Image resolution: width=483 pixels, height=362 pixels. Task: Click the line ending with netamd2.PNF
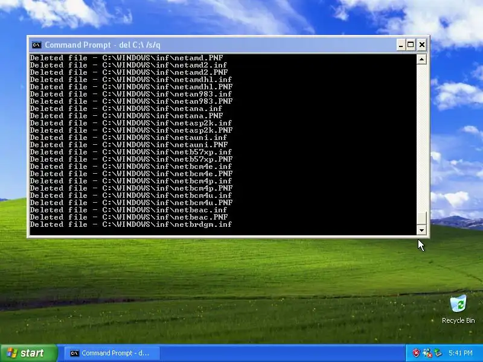pos(129,72)
